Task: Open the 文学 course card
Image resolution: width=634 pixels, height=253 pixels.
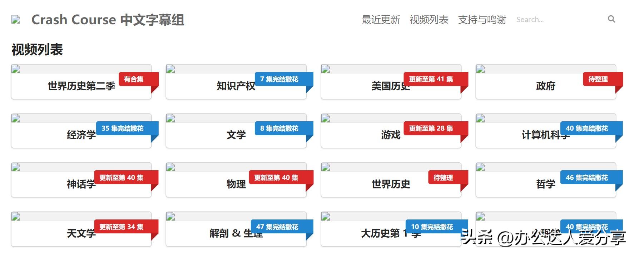Action: click(x=236, y=131)
